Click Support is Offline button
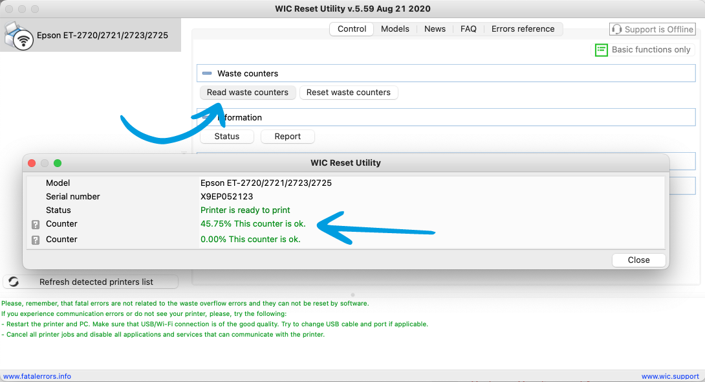The height and width of the screenshot is (382, 705). [x=653, y=29]
